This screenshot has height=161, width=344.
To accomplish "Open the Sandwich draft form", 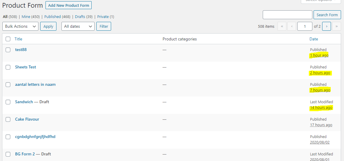I will click(24, 102).
